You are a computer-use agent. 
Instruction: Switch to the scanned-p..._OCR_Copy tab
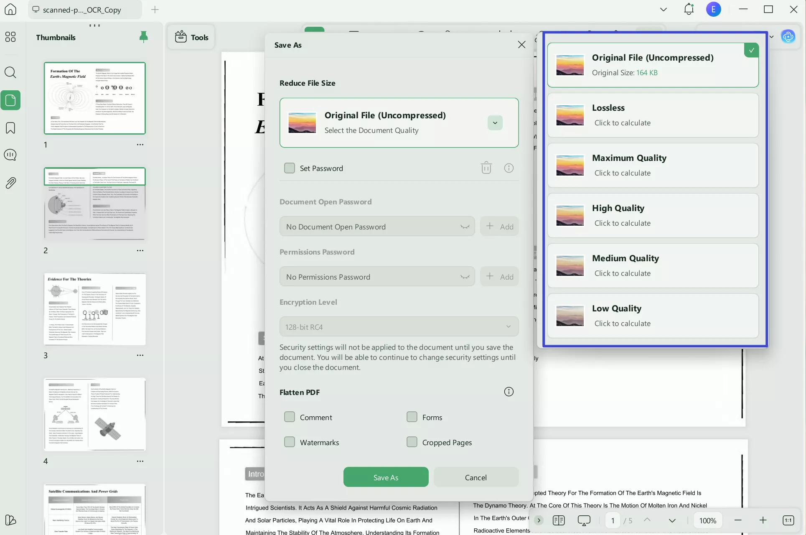click(x=84, y=10)
